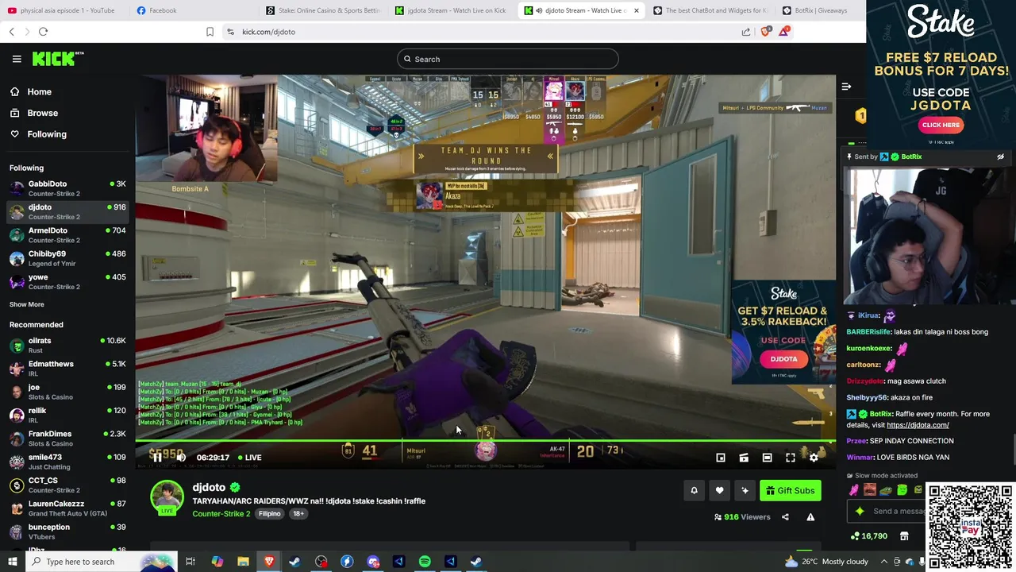Open Task View on taskbar
The width and height of the screenshot is (1016, 572).
tap(190, 562)
